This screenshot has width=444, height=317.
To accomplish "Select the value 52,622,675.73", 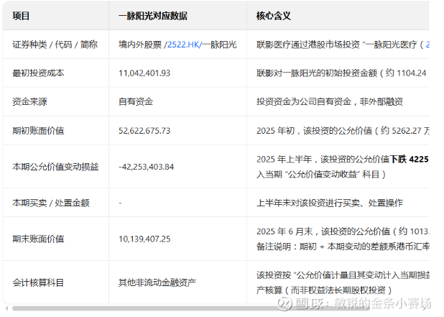I will 144,131.
